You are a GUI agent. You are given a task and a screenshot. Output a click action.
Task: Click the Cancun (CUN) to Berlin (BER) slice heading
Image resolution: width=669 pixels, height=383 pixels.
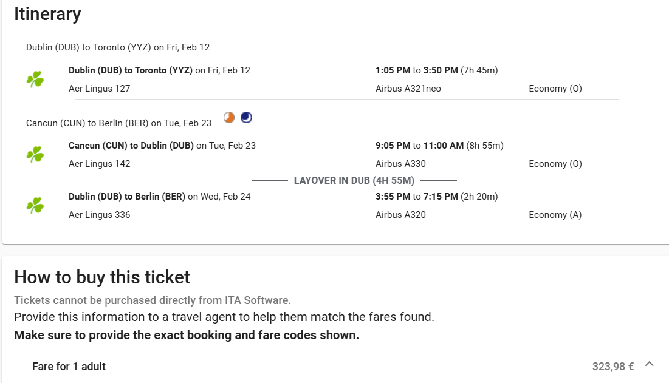click(x=118, y=123)
